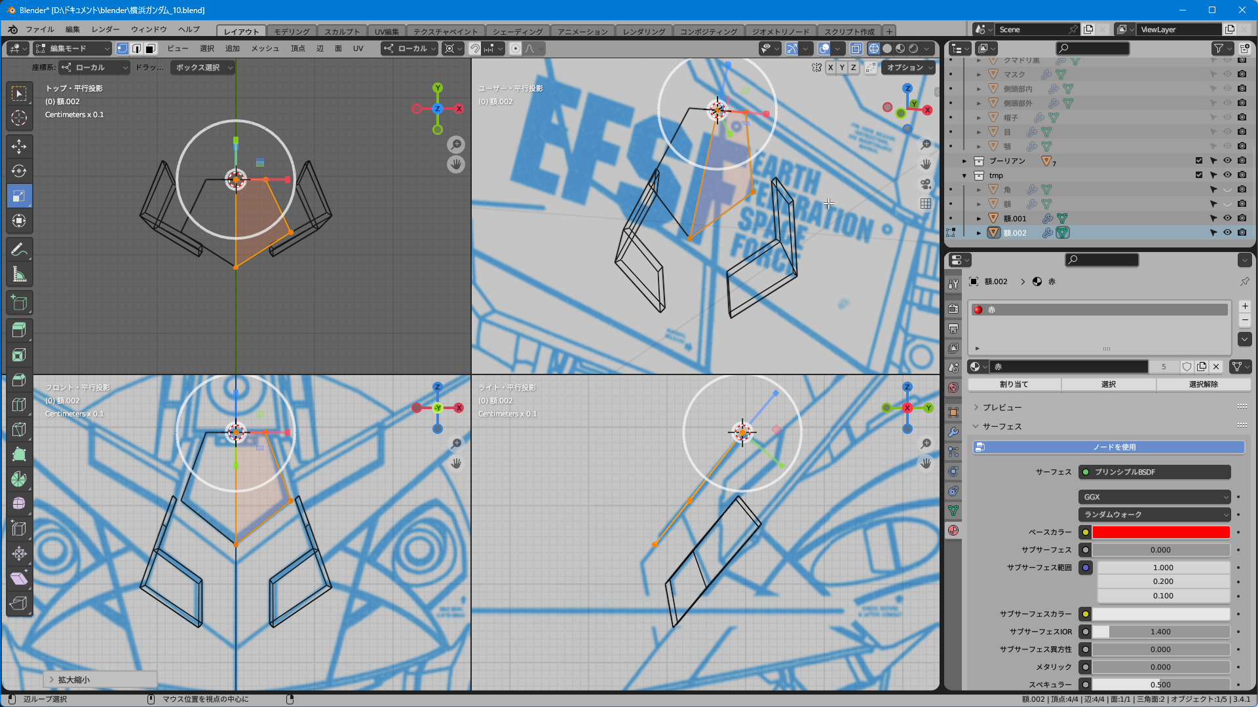Click the メタリック value field
This screenshot has width=1258, height=707.
pos(1160,667)
